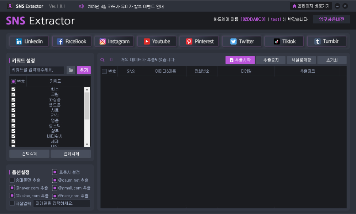
Task: Select the 바디워시 keyword row text
Action: pyautogui.click(x=55, y=136)
